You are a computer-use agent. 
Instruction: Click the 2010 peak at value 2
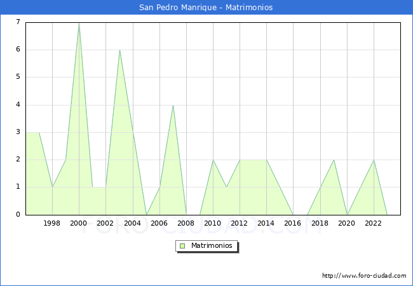click(213, 160)
